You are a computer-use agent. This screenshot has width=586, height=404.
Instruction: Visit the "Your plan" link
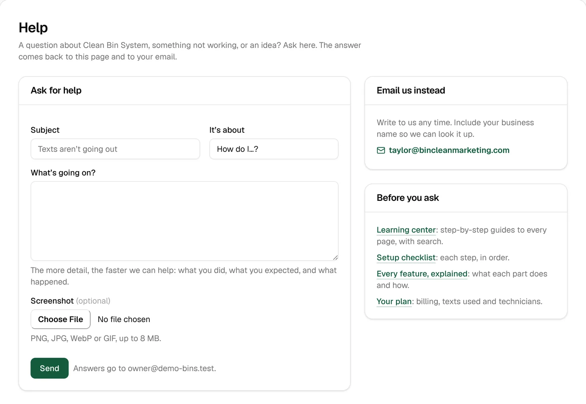394,302
